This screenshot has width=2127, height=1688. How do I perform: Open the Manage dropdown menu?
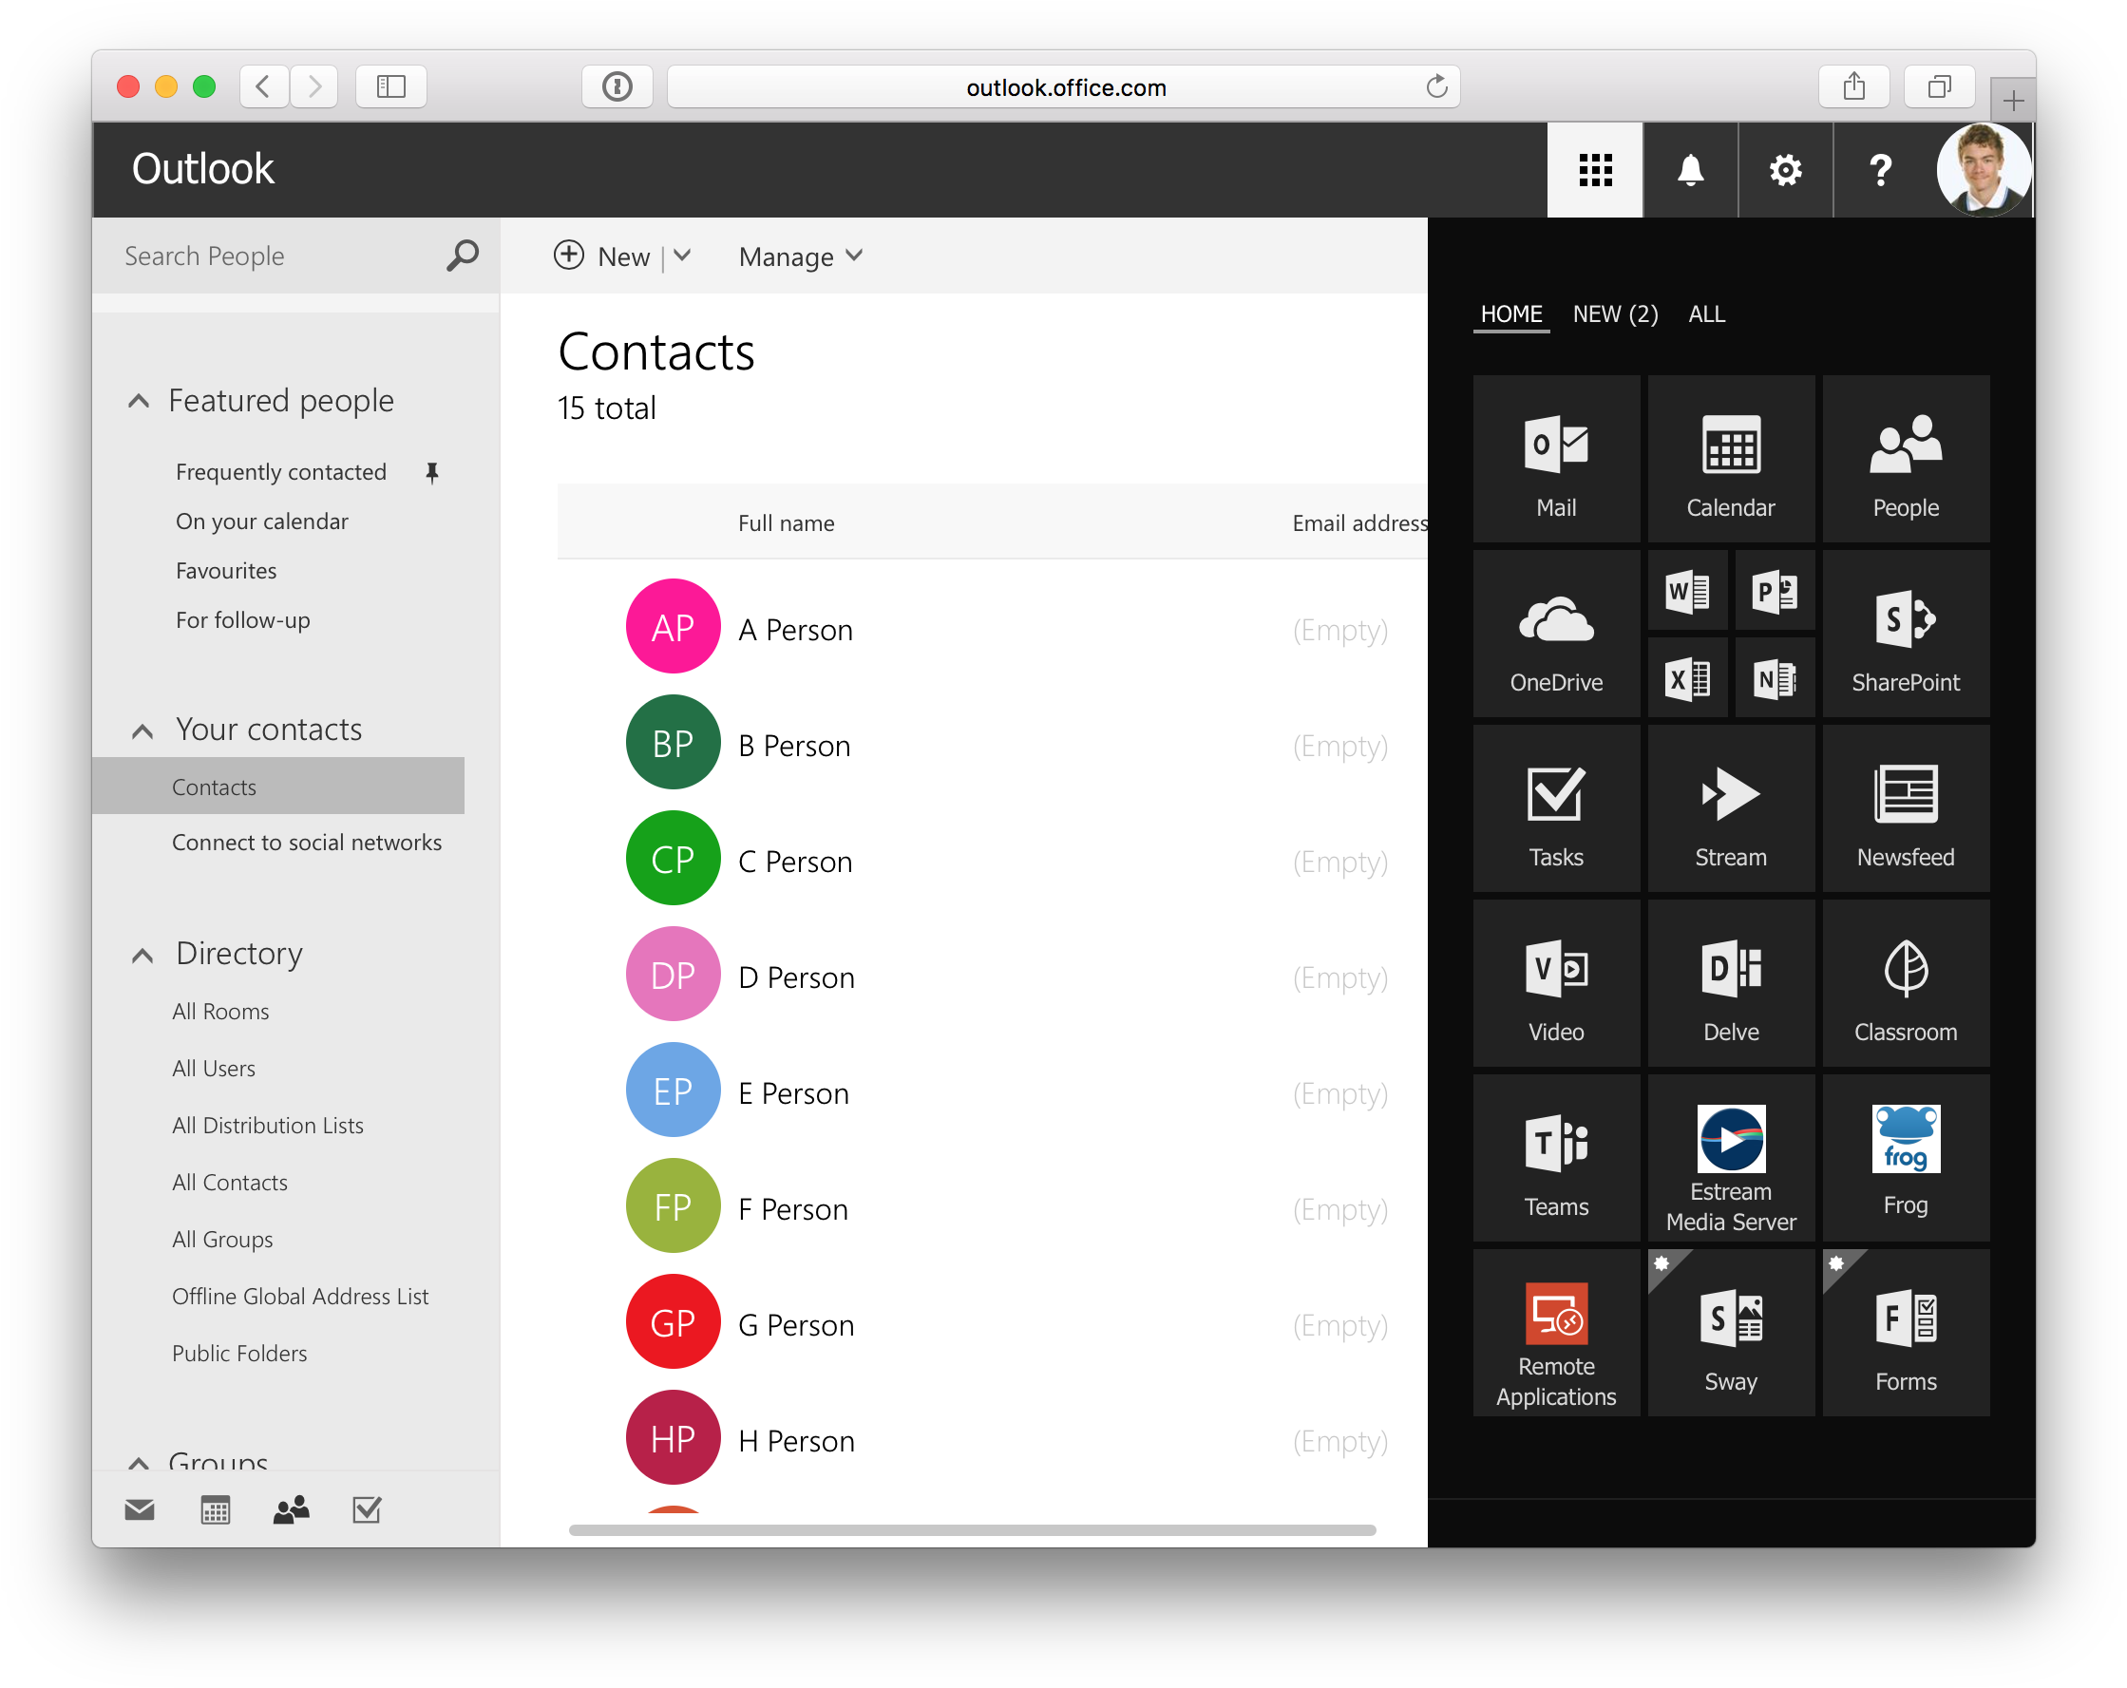pos(799,256)
